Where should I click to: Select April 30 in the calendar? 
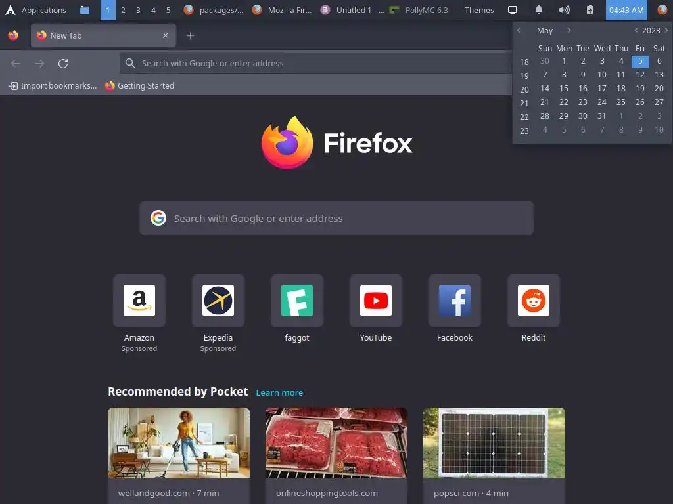[545, 61]
